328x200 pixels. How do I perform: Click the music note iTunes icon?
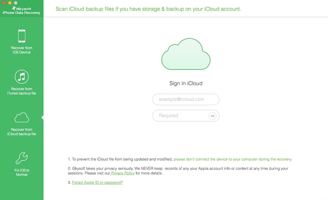coord(22,77)
